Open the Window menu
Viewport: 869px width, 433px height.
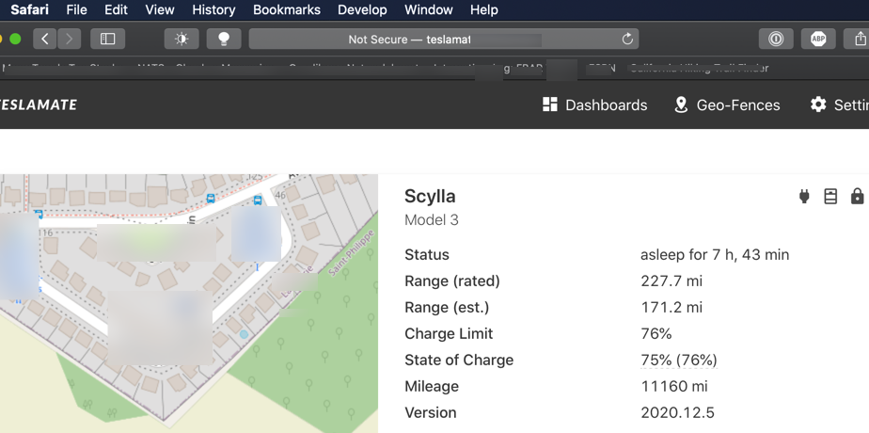pos(429,10)
